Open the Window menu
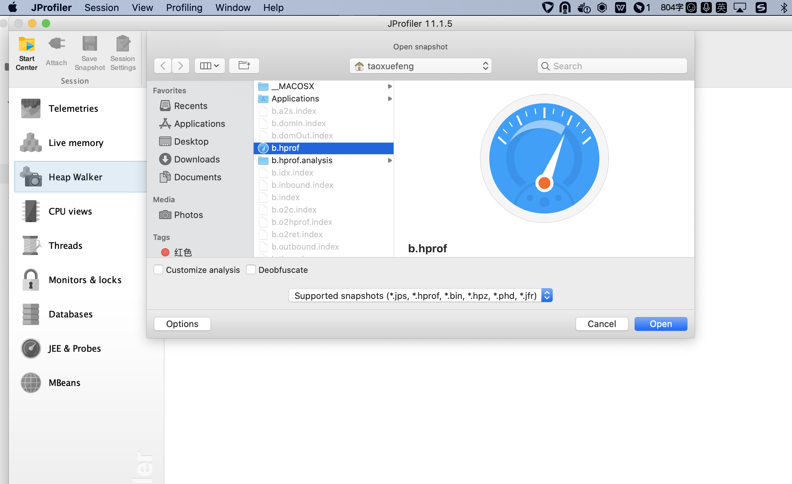The height and width of the screenshot is (484, 792). [x=233, y=8]
